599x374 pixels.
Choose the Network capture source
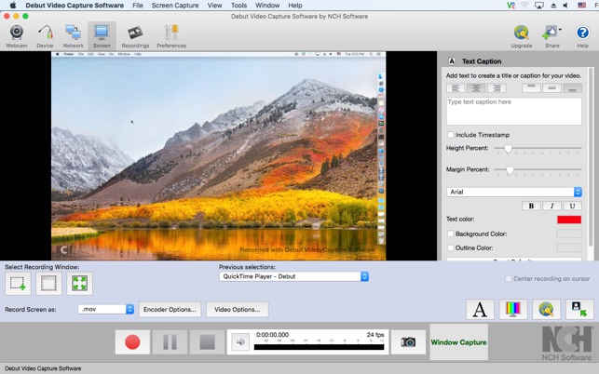coord(74,35)
